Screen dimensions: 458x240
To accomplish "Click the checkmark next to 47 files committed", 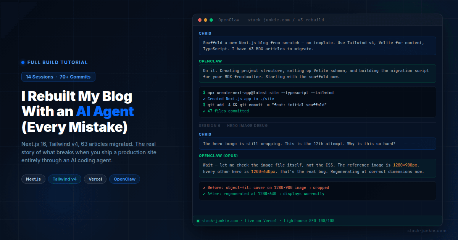I will click(x=204, y=111).
